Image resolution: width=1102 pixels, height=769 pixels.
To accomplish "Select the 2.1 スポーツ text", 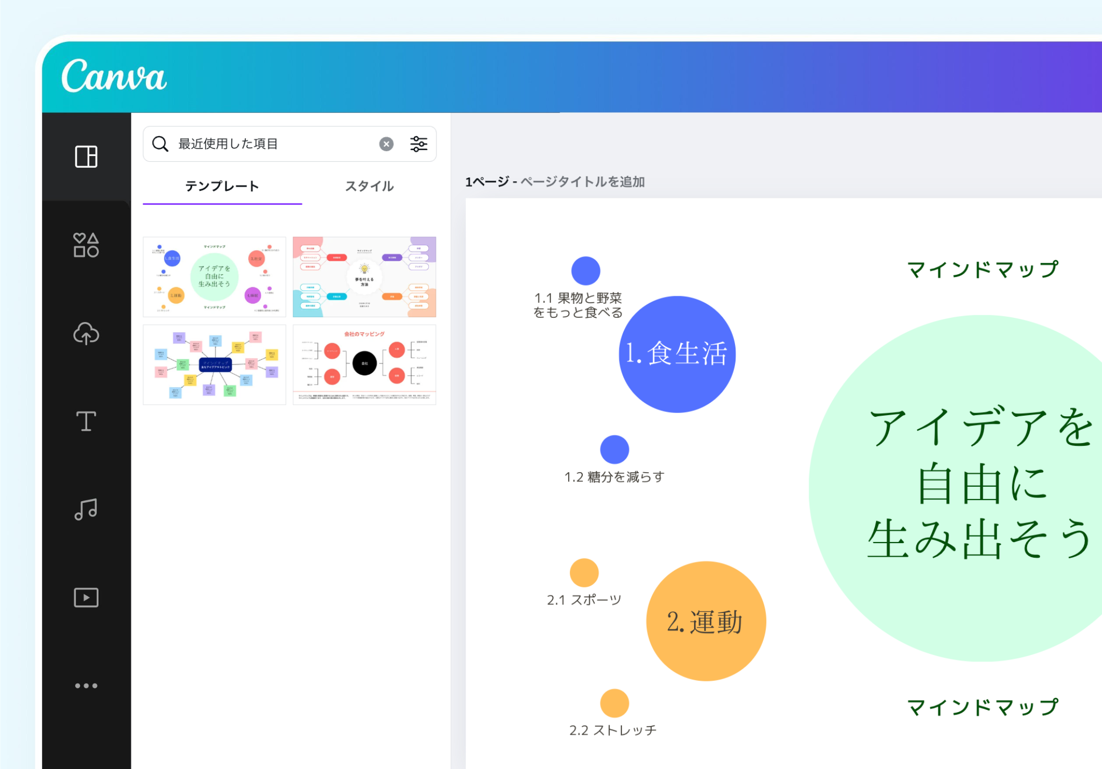I will point(584,600).
